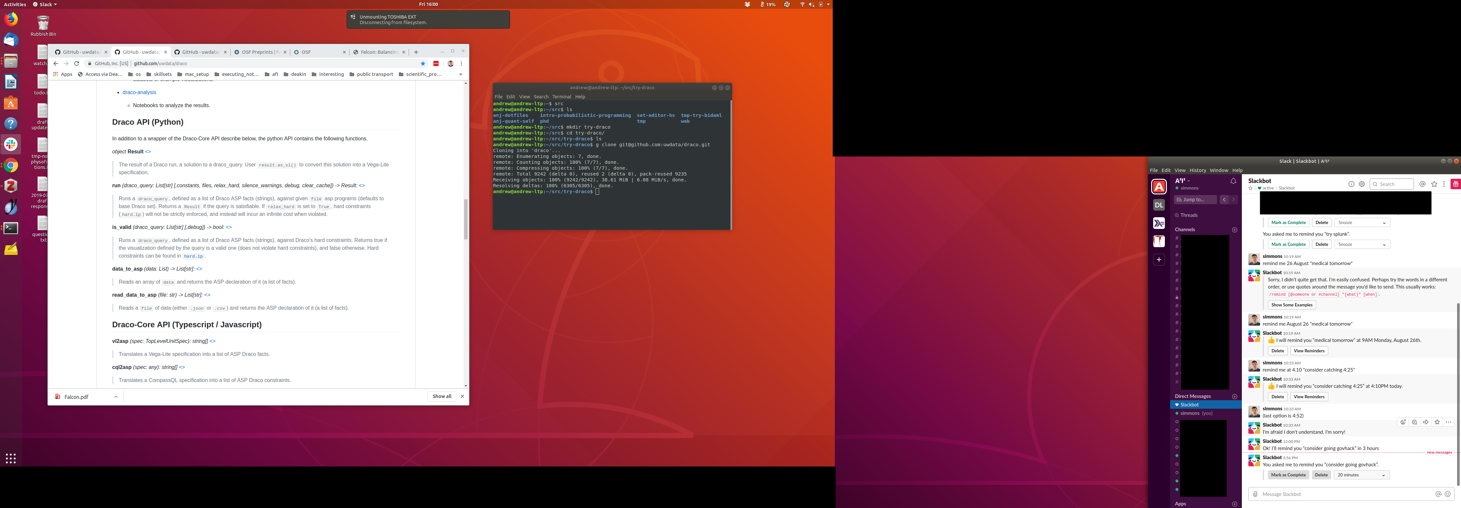Star the hovered Slackbot message
This screenshot has height=508, width=1461.
click(x=1437, y=422)
